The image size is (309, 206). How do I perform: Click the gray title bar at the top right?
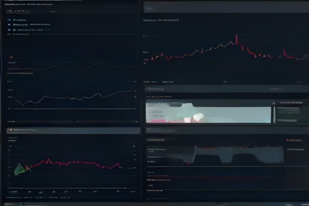click(x=226, y=8)
